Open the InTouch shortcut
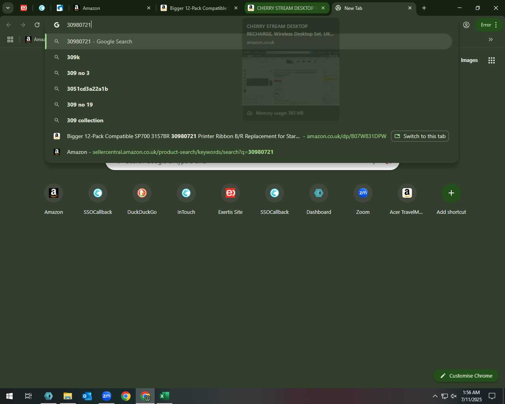Screen dimensions: 505x404 (186, 199)
